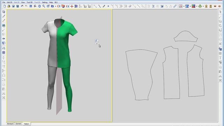Click the red layered surface icon
This screenshot has width=224, height=126.
click(x=63, y=6)
